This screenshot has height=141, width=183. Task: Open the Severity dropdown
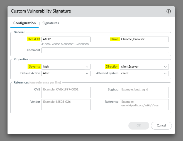tap(66, 67)
